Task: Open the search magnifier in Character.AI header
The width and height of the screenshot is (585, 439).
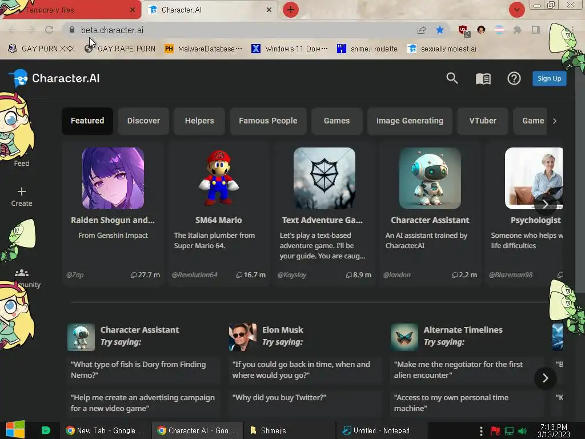Action: (x=452, y=78)
